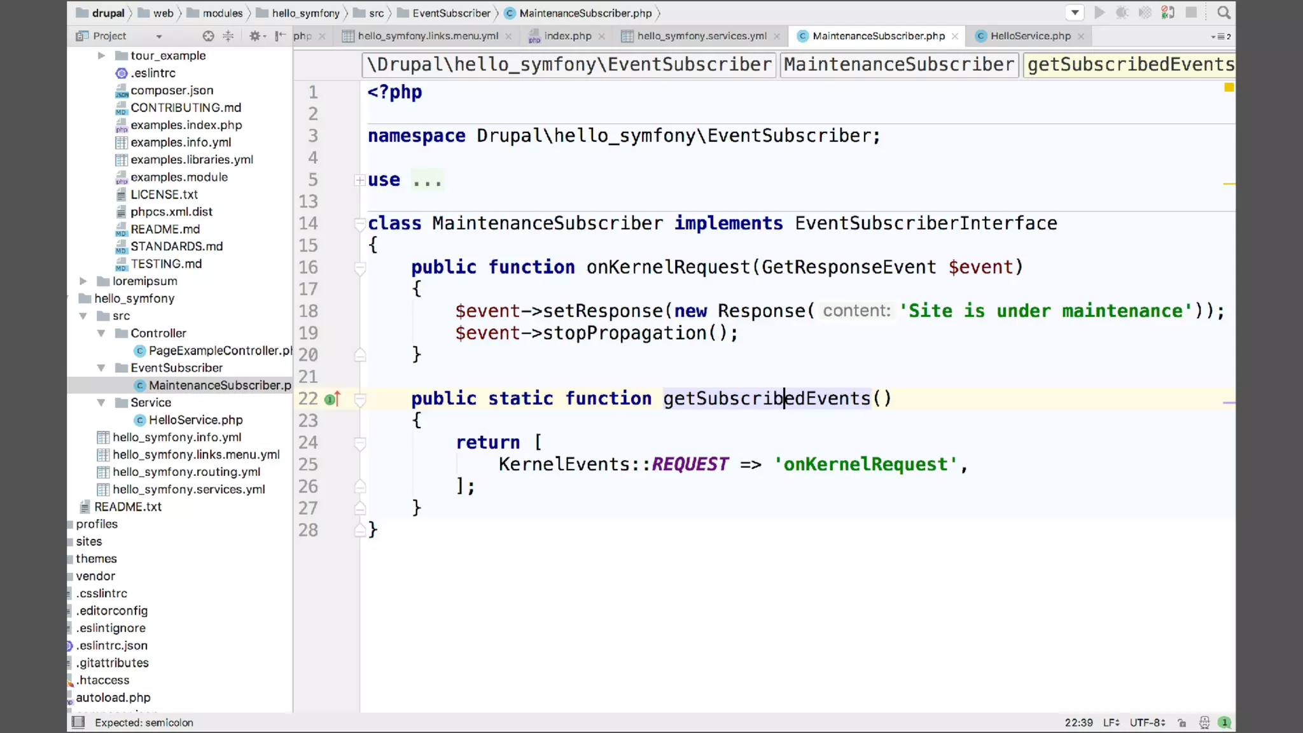Click the Debug bug icon

1122,13
